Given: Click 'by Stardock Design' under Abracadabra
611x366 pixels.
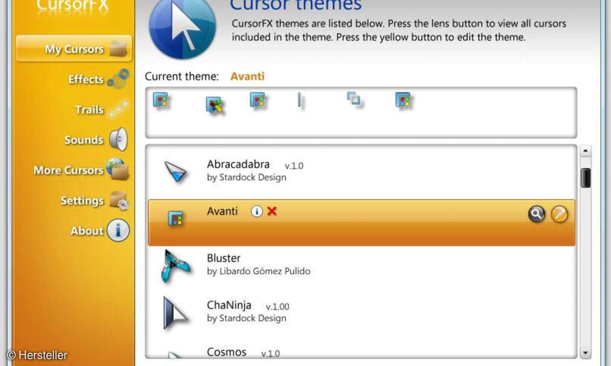Looking at the screenshot, I should click(x=246, y=177).
